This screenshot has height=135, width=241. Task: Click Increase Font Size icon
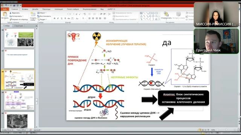coord(76,14)
